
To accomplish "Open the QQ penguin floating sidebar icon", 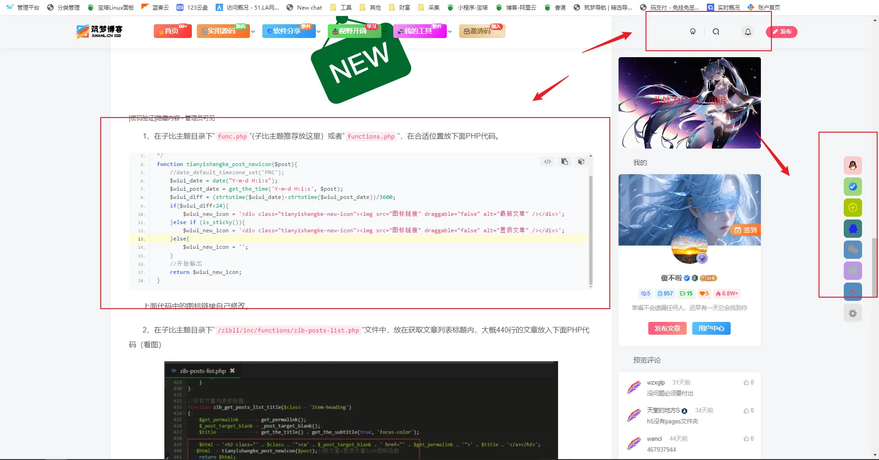I will pos(852,166).
